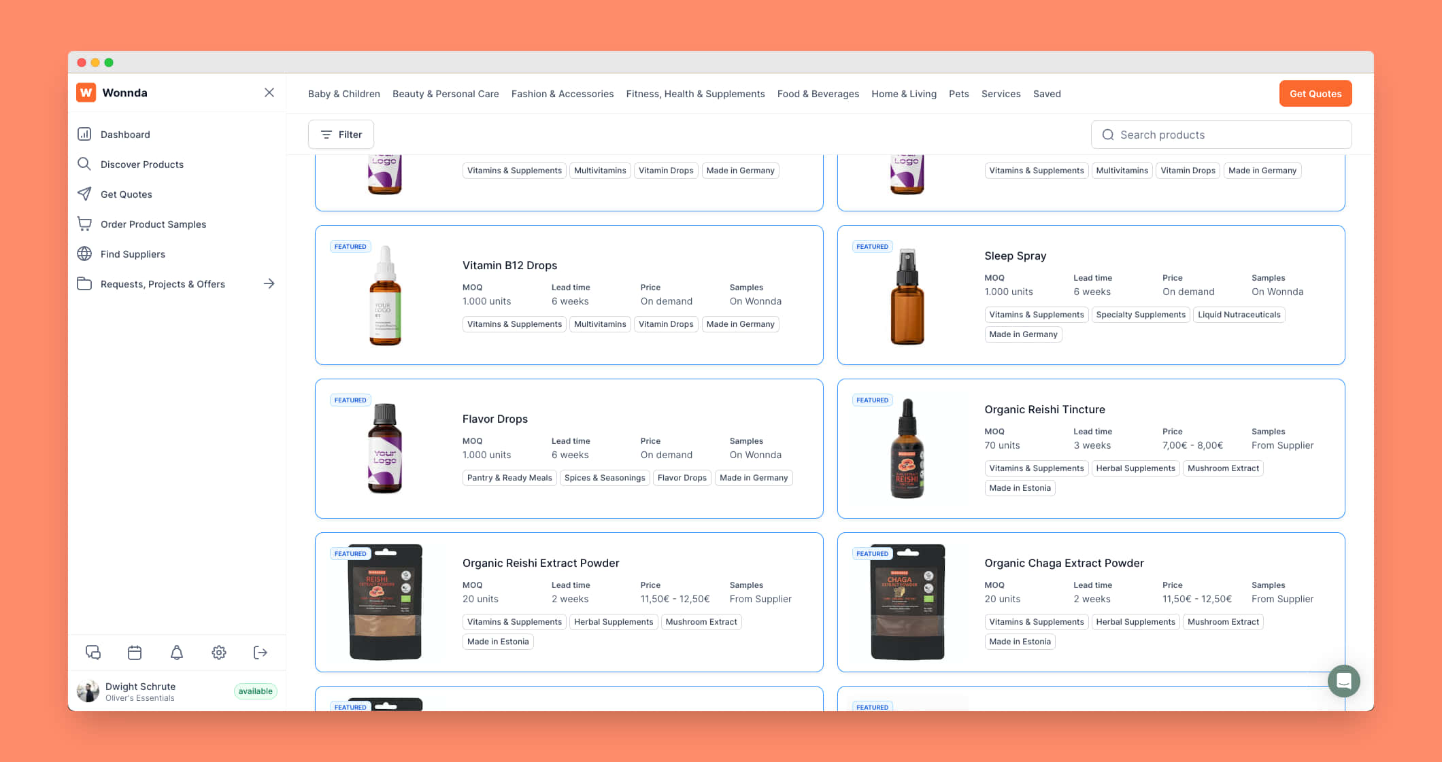Open the chat messages icon
The width and height of the screenshot is (1442, 762).
[x=93, y=653]
